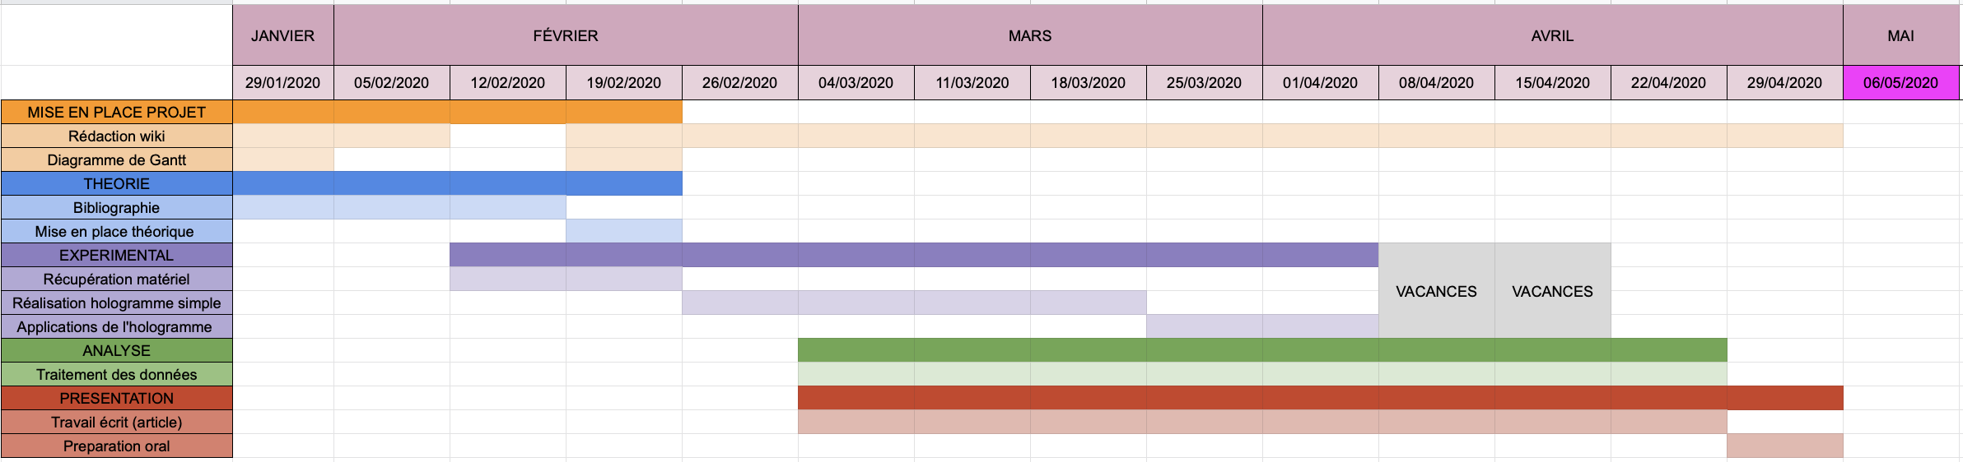Select the MISE EN PLACE PROJET row label
Screen dimensions: 1963x462
point(116,112)
